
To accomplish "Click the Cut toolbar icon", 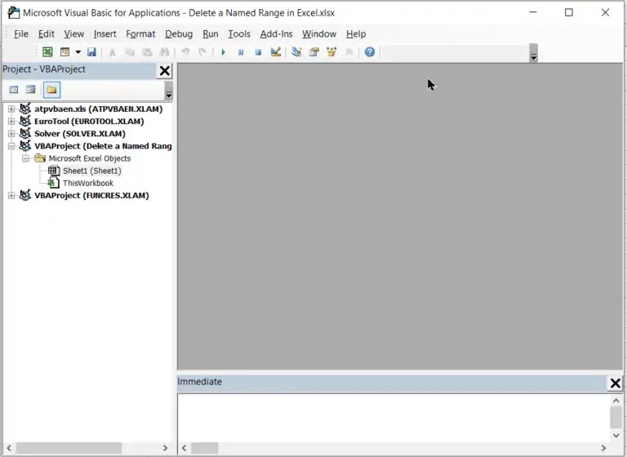I will pos(113,52).
